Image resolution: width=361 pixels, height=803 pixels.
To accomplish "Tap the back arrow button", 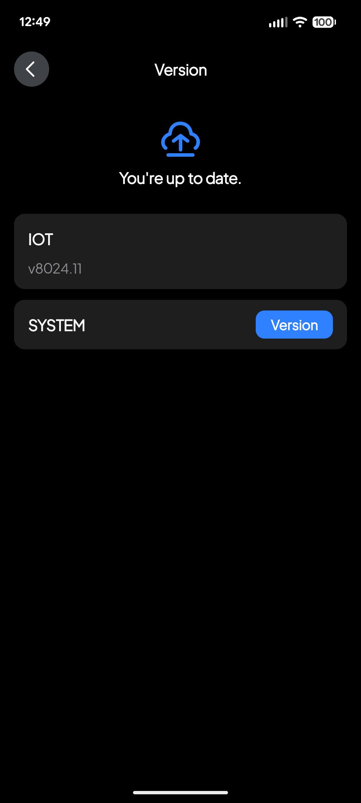I will [x=31, y=69].
